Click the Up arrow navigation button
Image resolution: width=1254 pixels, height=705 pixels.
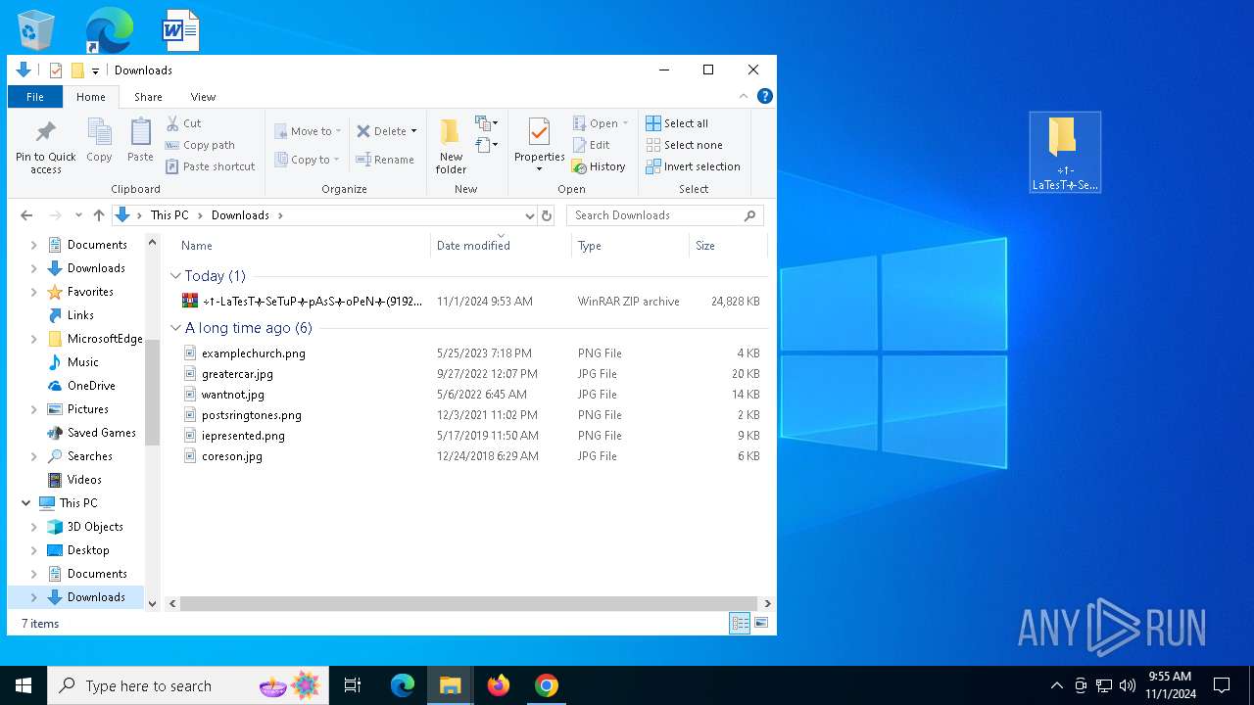coord(98,215)
